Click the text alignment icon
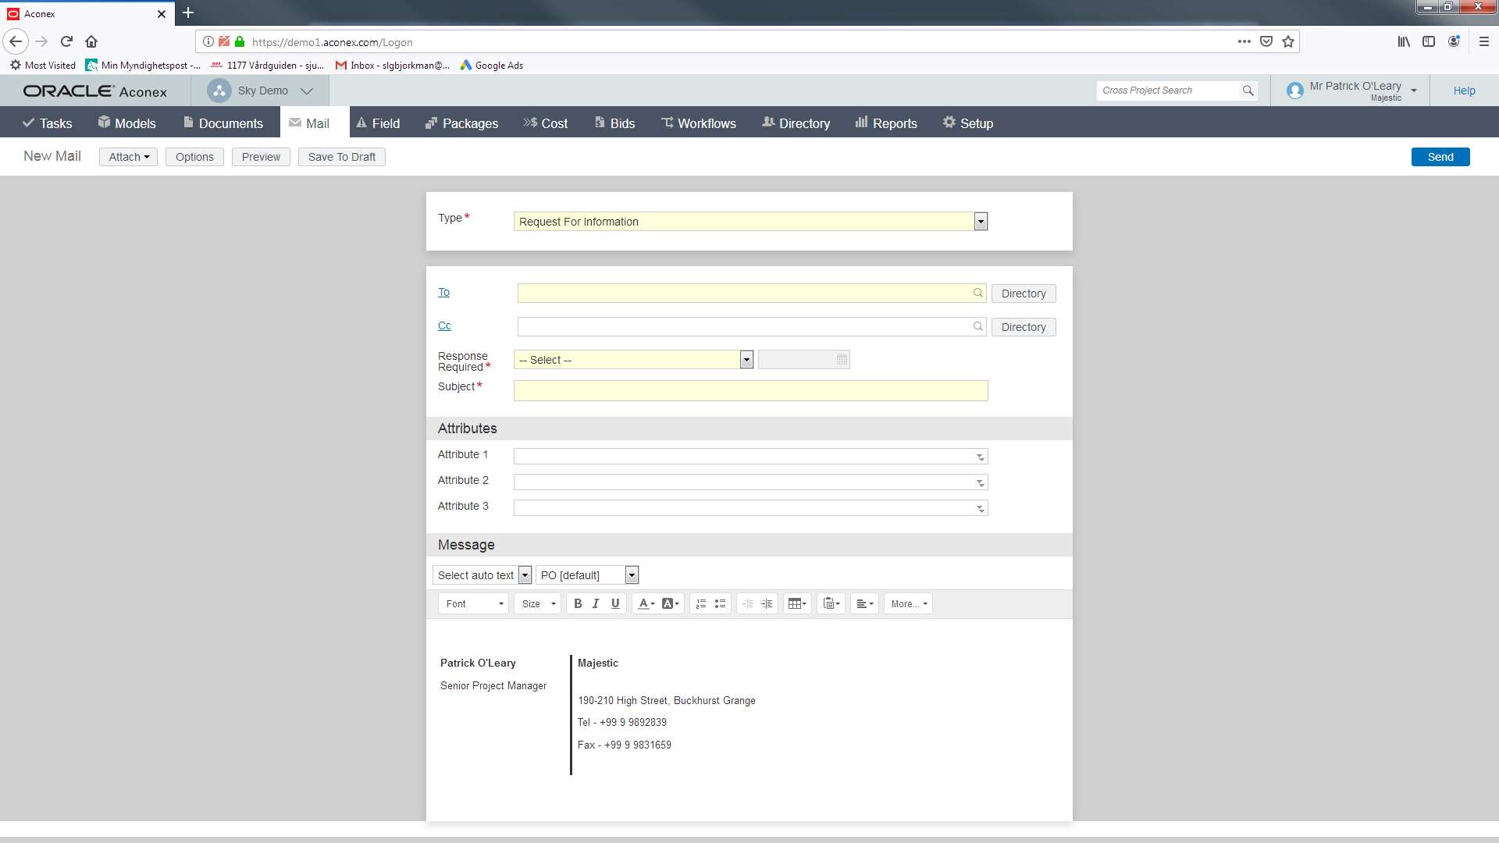Image resolution: width=1499 pixels, height=843 pixels. pyautogui.click(x=863, y=603)
